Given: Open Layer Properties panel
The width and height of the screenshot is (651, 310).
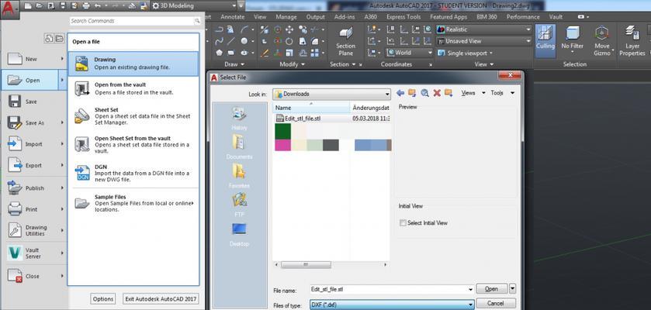Looking at the screenshot, I should tap(632, 40).
